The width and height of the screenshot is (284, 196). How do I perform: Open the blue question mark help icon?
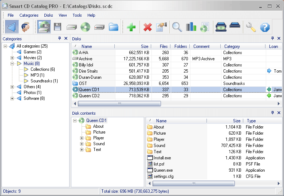pos(265,27)
